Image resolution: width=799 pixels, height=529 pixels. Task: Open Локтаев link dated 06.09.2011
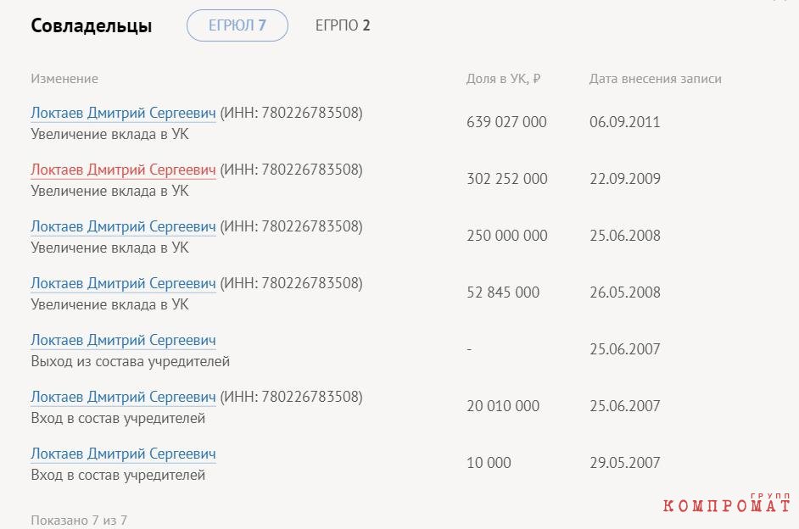[123, 113]
